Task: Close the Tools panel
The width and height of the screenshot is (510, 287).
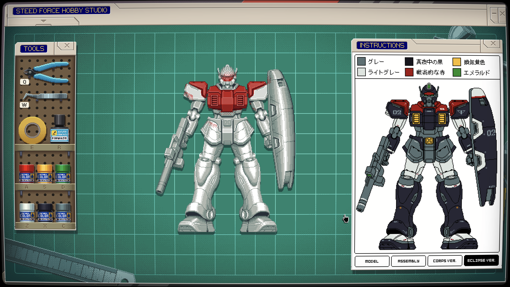Action: (67, 46)
